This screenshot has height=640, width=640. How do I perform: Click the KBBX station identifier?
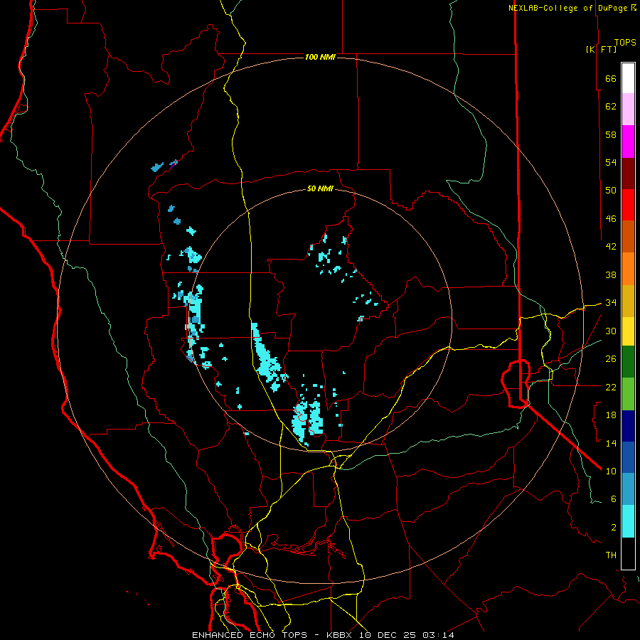coord(341,635)
